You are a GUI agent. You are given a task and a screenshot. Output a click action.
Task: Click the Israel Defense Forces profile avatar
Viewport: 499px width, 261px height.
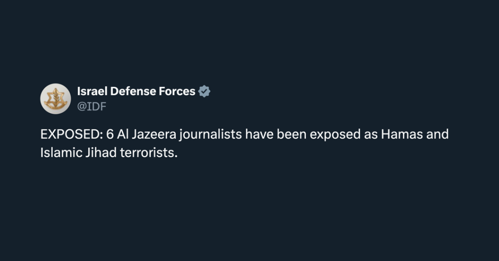tap(56, 99)
